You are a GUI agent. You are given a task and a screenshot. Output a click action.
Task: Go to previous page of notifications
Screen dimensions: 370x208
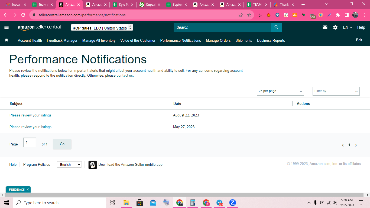tap(343, 145)
